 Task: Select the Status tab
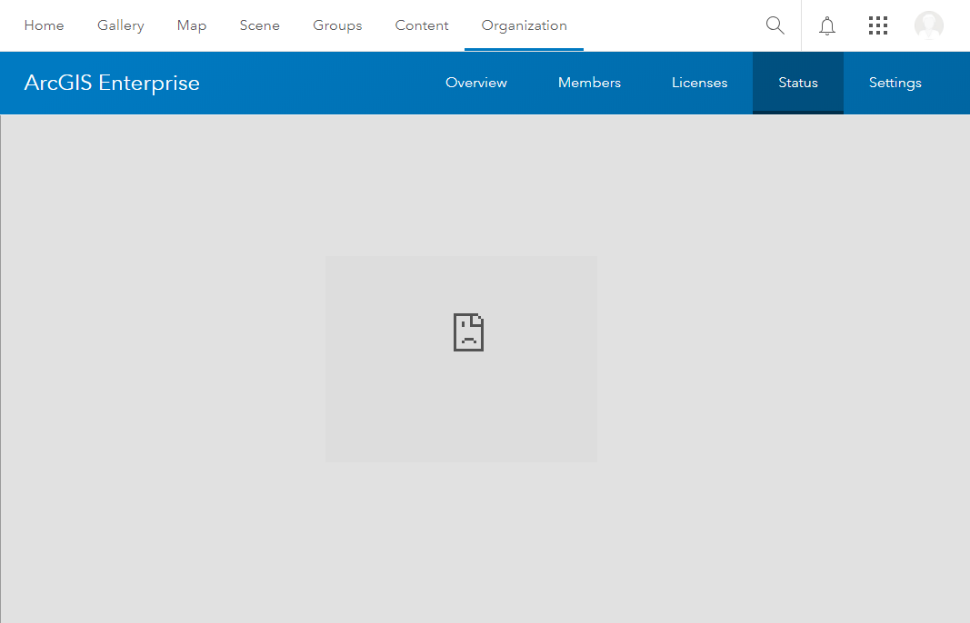point(798,83)
